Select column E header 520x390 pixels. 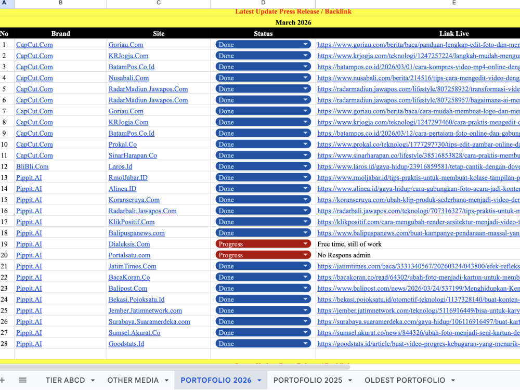pyautogui.click(x=418, y=3)
